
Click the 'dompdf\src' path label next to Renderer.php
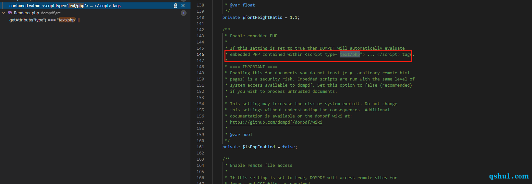51,13
